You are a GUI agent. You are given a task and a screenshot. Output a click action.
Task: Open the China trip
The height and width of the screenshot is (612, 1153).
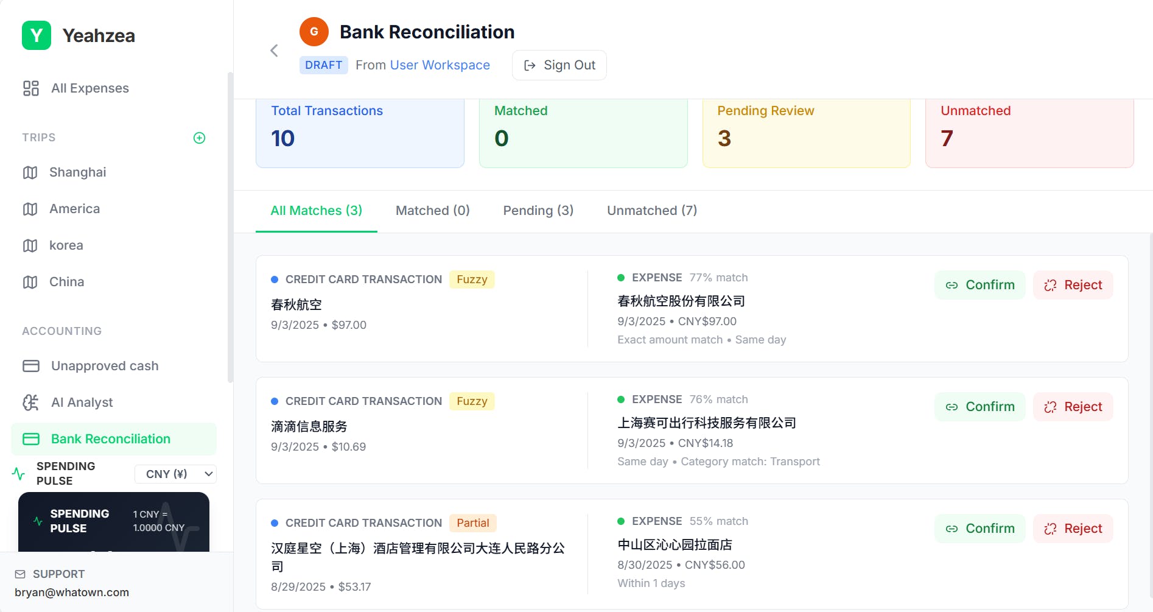pyautogui.click(x=114, y=282)
